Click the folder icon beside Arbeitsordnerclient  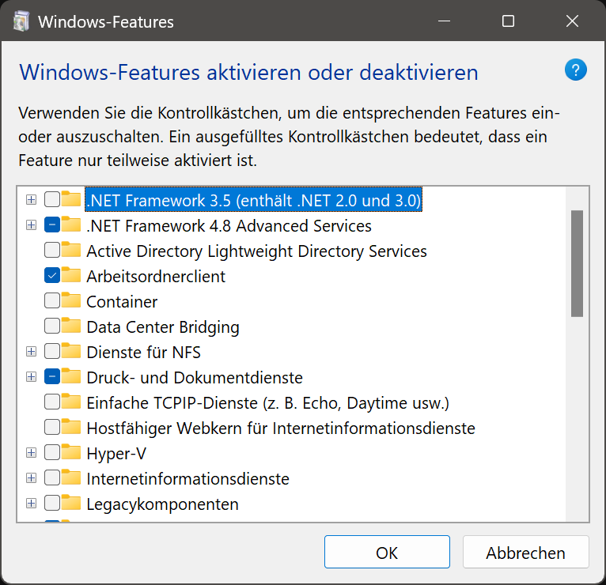(x=72, y=276)
